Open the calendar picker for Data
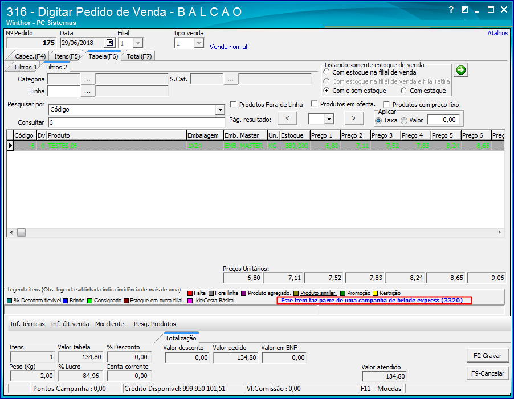This screenshot has width=514, height=399. click(x=109, y=43)
